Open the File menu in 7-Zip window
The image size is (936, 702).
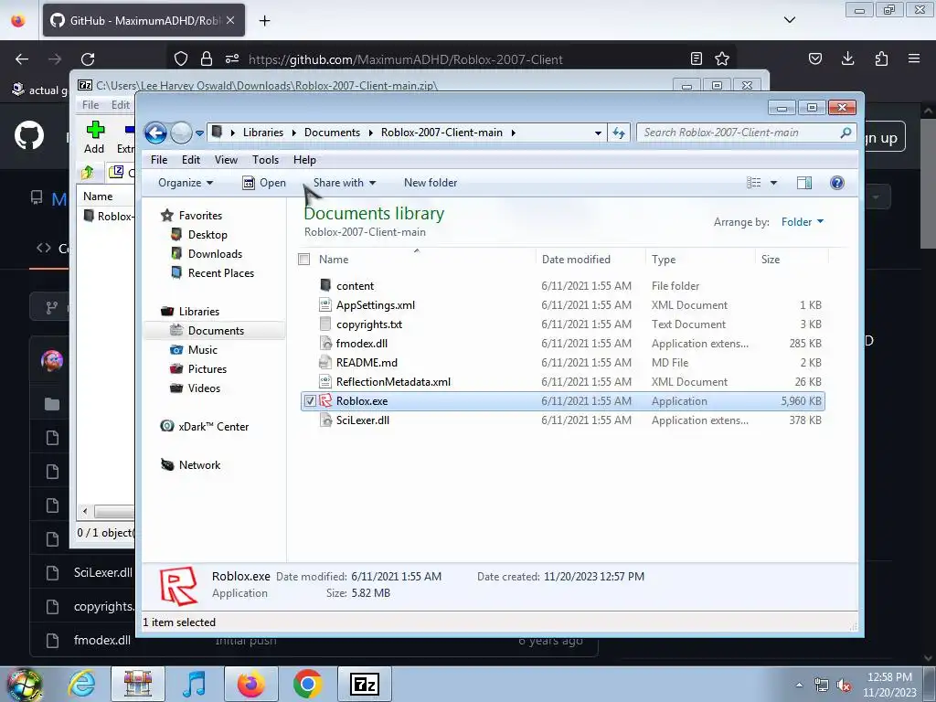point(90,105)
